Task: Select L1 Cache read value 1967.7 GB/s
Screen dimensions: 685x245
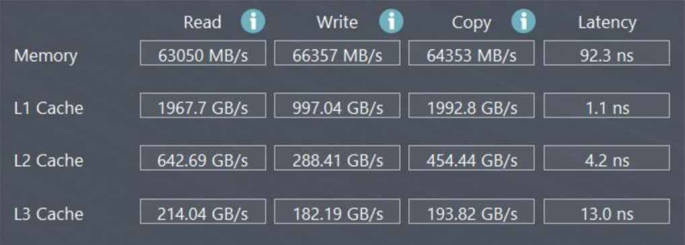Action: point(203,105)
